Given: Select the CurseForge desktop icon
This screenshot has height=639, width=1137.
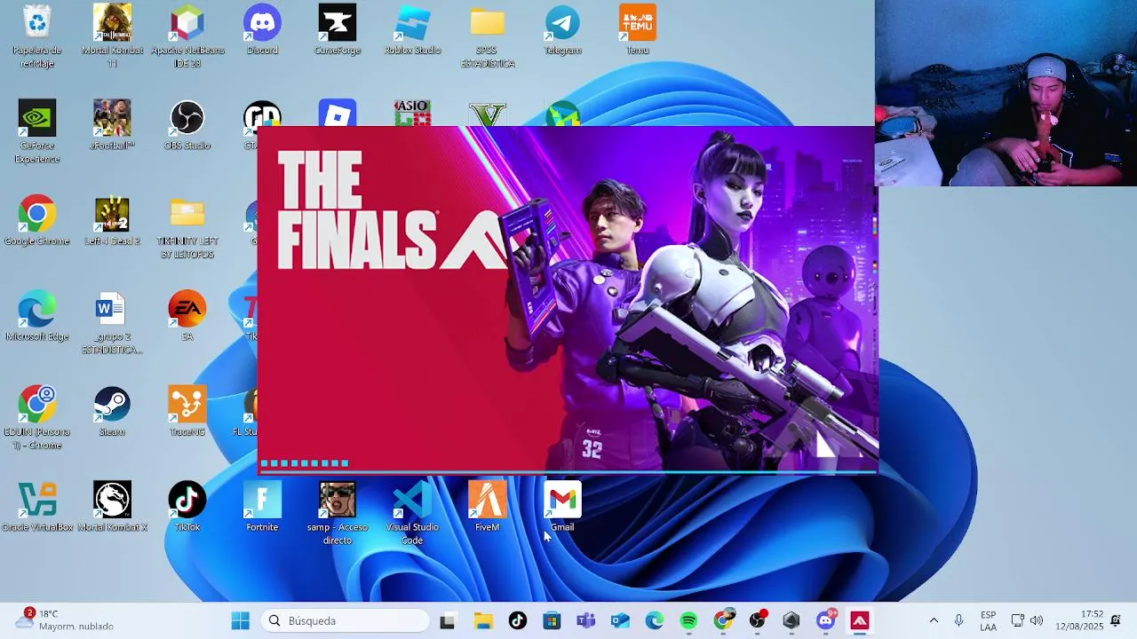Looking at the screenshot, I should coord(338,31).
